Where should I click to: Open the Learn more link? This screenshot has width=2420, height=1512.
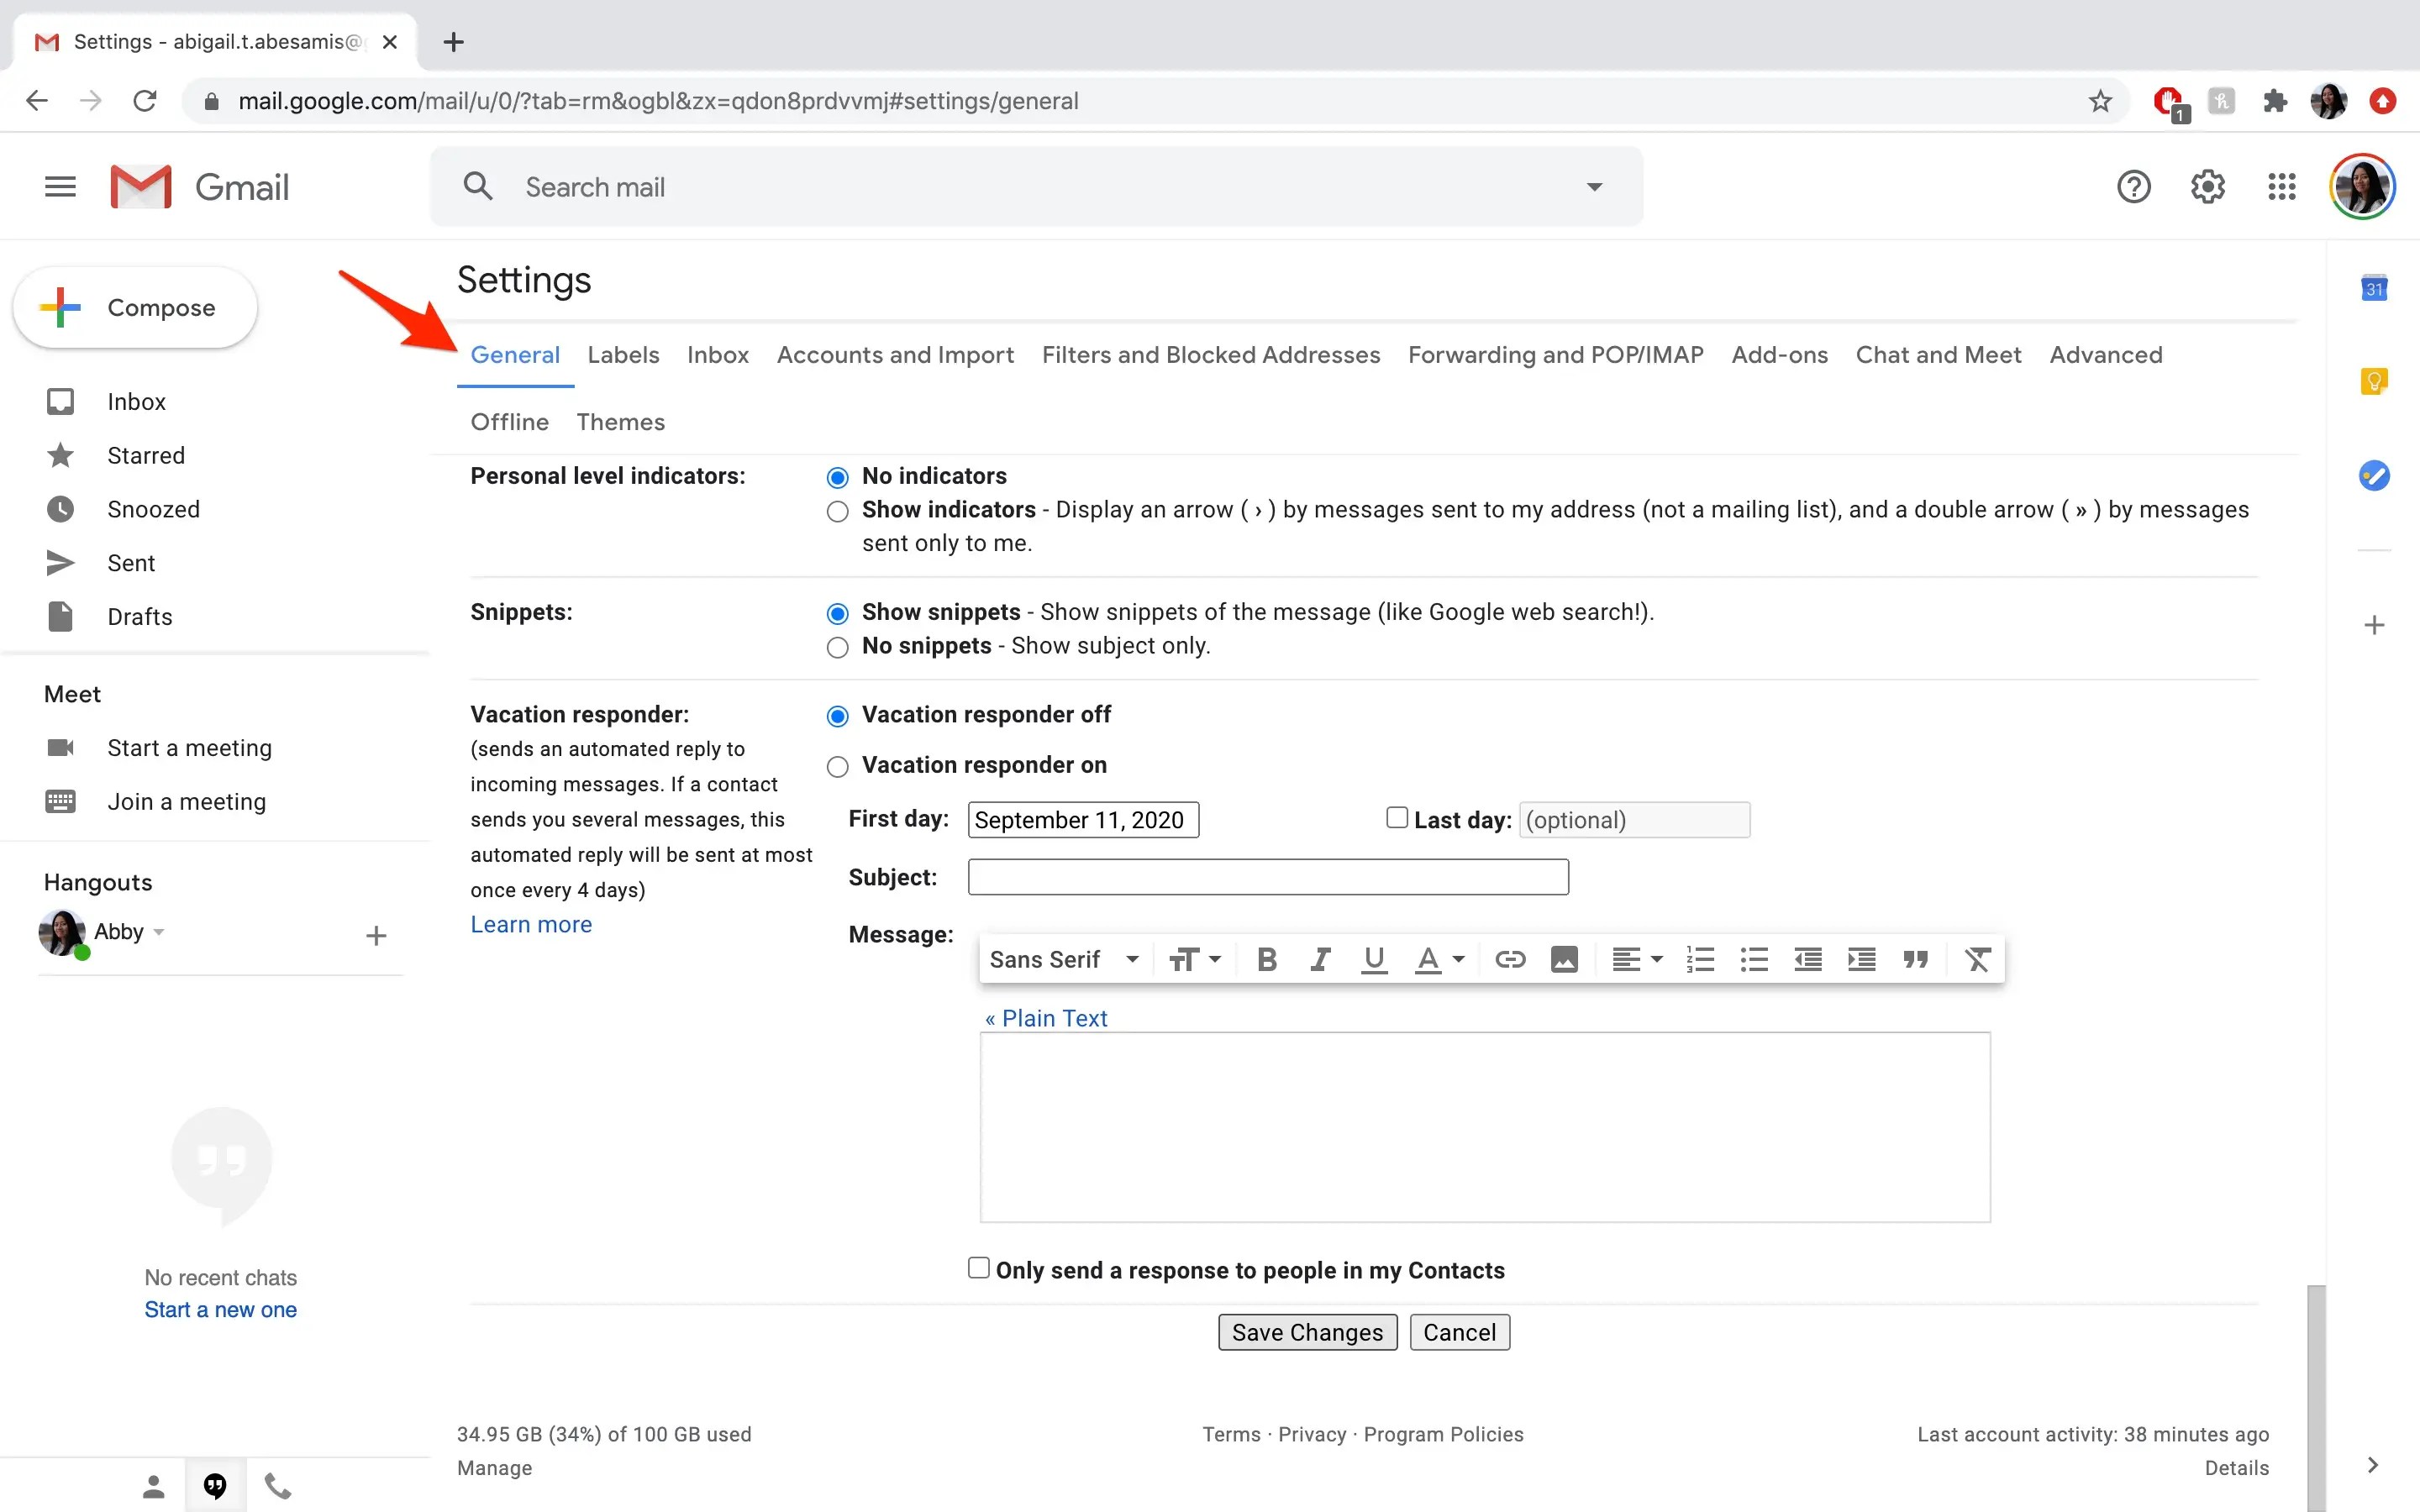pyautogui.click(x=531, y=925)
